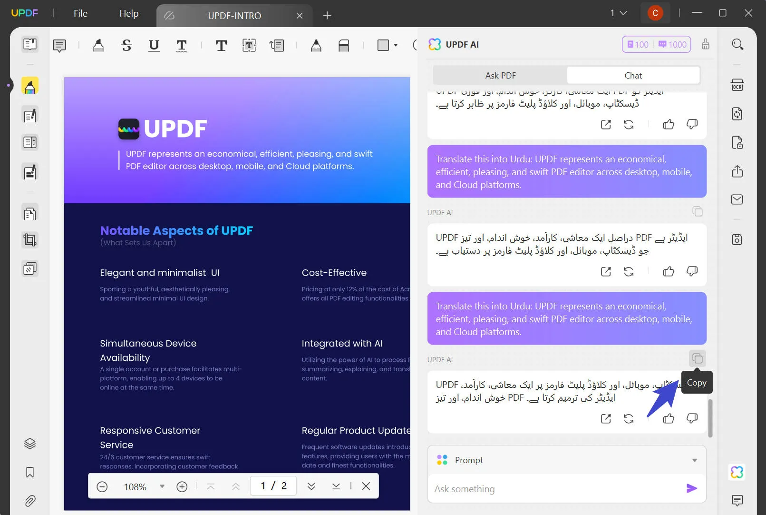Open the Attachments paperclip icon
Screen dimensions: 766x515
click(x=30, y=501)
